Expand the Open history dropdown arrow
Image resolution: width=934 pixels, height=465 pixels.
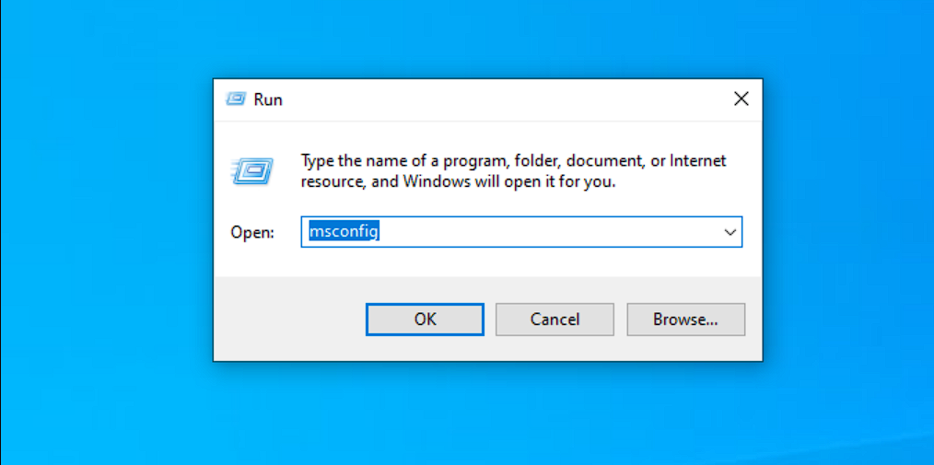[x=730, y=233]
